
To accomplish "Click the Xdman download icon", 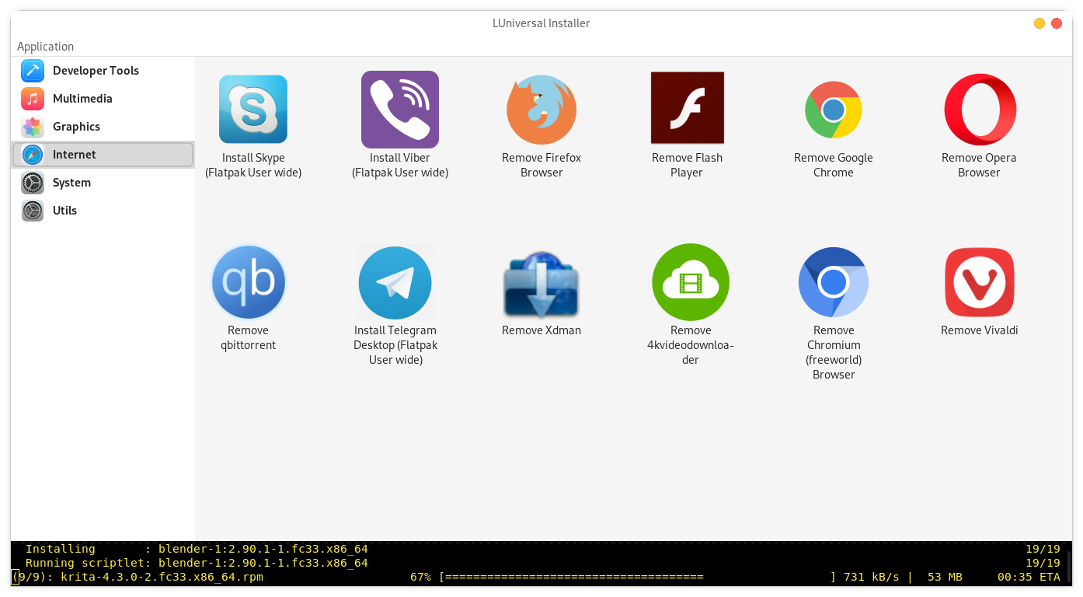I will point(541,283).
